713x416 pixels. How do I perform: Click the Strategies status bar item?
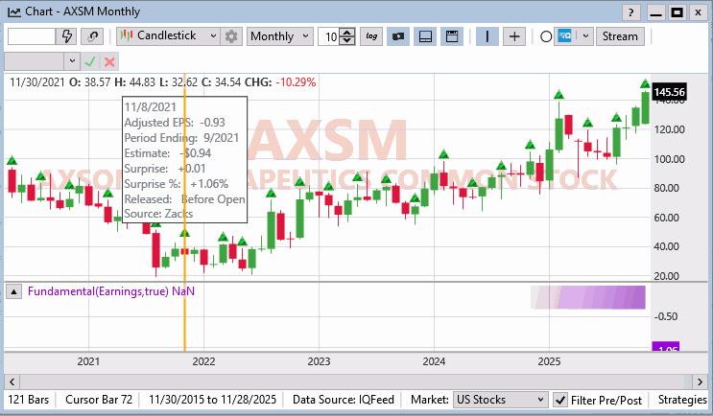tap(682, 400)
